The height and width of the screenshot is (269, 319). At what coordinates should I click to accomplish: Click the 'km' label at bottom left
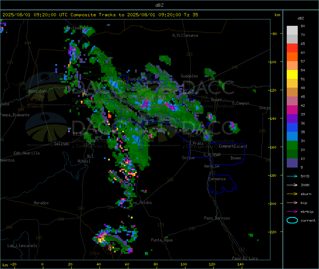[5, 265]
